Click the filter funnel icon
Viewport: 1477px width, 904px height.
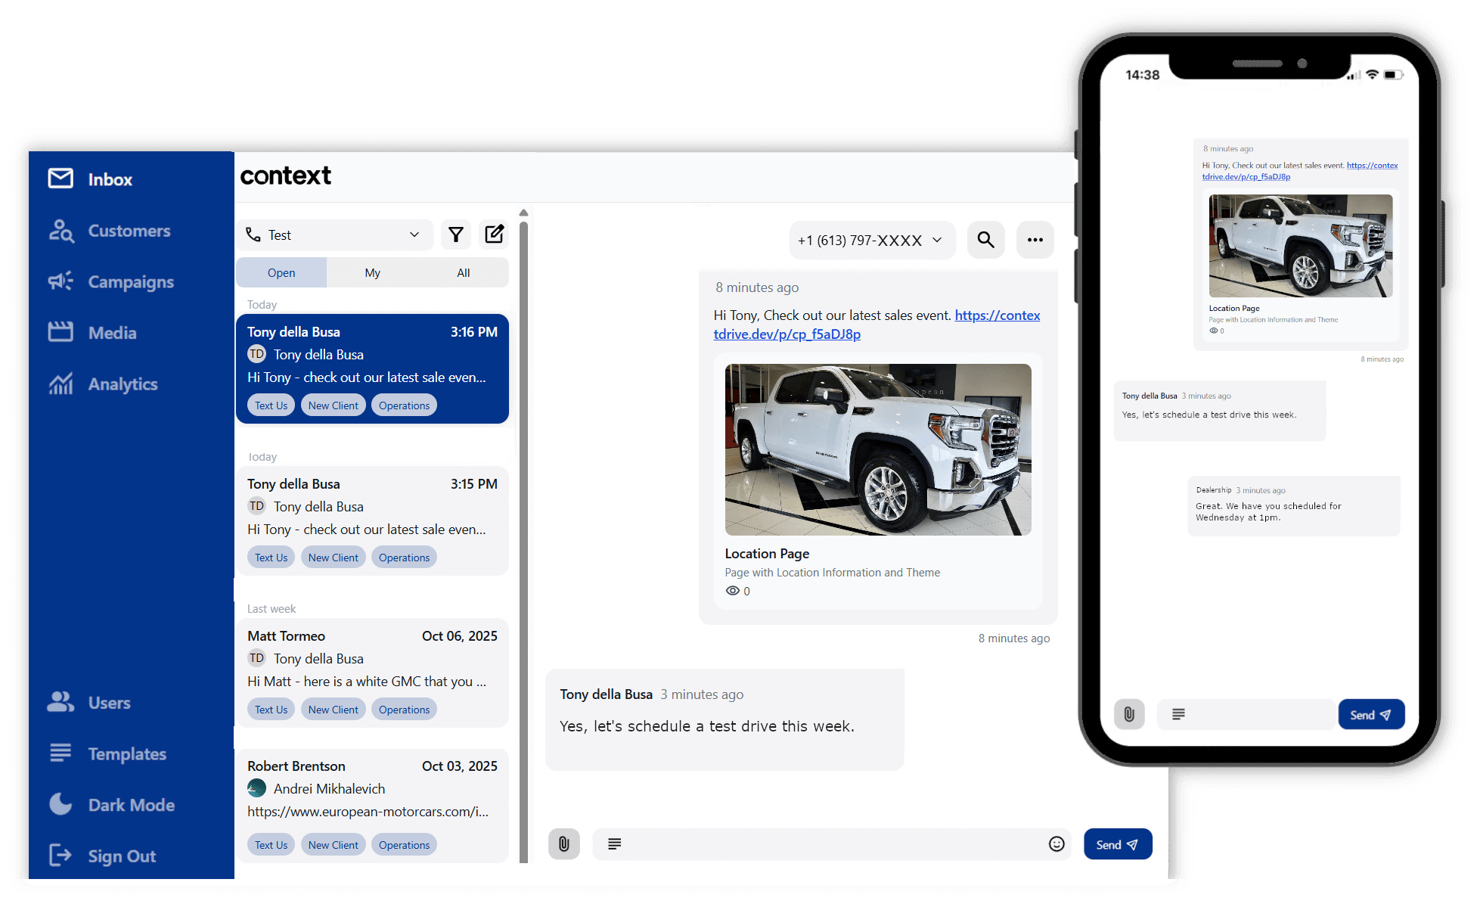pyautogui.click(x=455, y=235)
